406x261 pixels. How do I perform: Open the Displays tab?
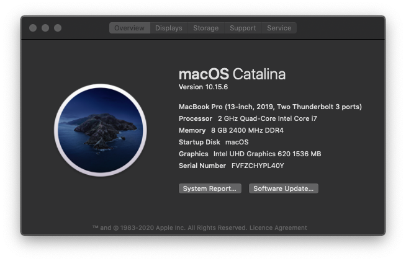click(x=169, y=28)
